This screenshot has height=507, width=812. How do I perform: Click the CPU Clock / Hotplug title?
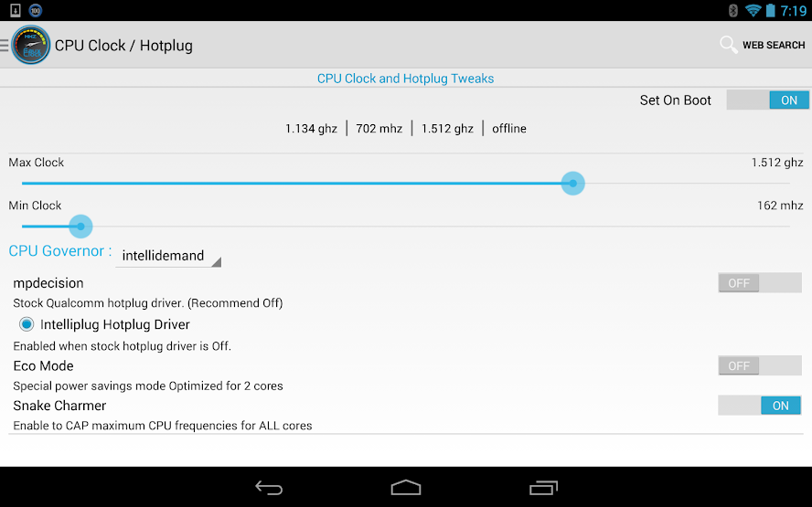(123, 46)
